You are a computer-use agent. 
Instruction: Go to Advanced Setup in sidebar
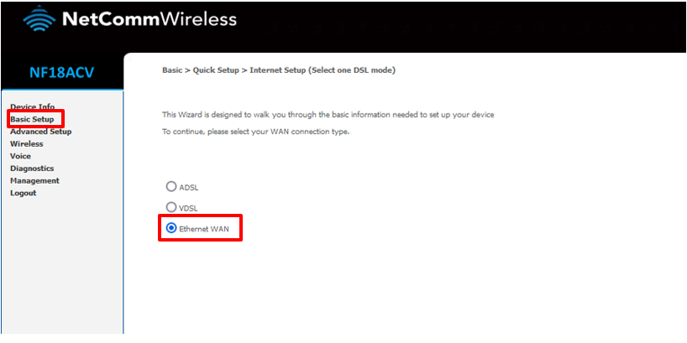pos(40,132)
